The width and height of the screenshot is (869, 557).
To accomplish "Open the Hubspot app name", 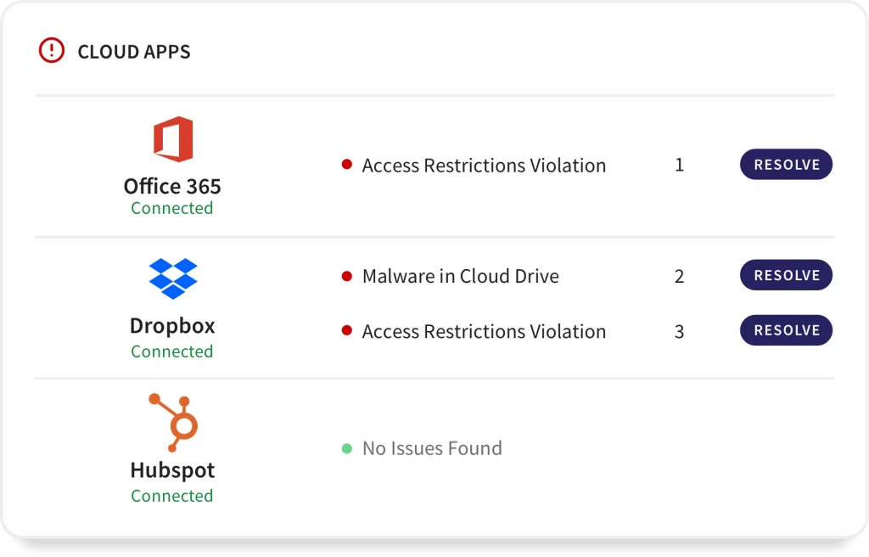I will pyautogui.click(x=172, y=470).
